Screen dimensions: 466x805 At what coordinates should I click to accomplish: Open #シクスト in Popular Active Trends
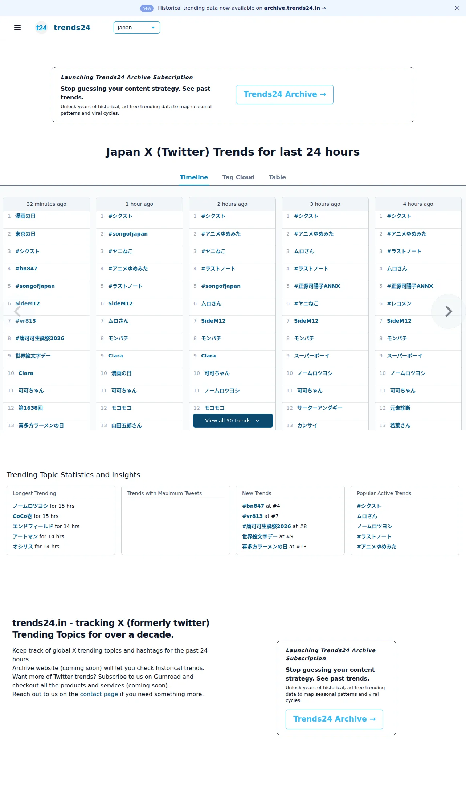(x=369, y=506)
